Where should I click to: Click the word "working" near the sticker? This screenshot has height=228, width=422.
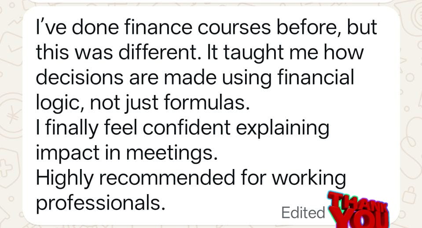point(308,177)
